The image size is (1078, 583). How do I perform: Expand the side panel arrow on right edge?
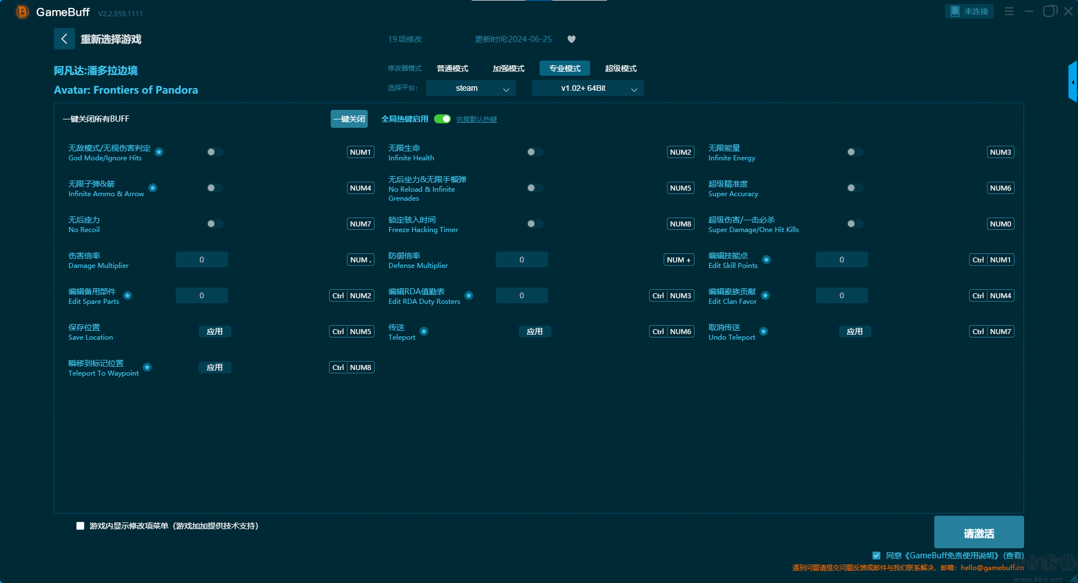coord(1072,82)
